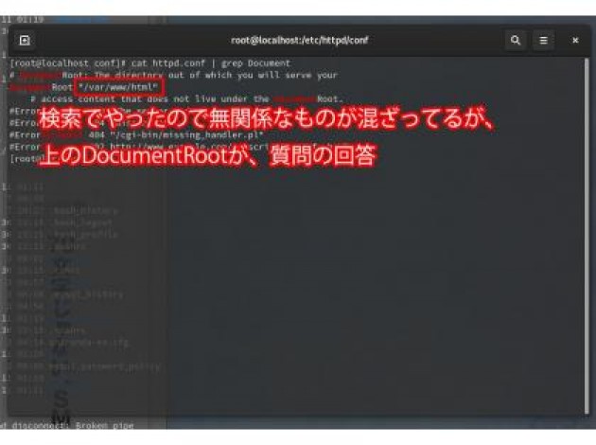Open the terminal hamburger menu
This screenshot has width=596, height=445.
[x=544, y=40]
